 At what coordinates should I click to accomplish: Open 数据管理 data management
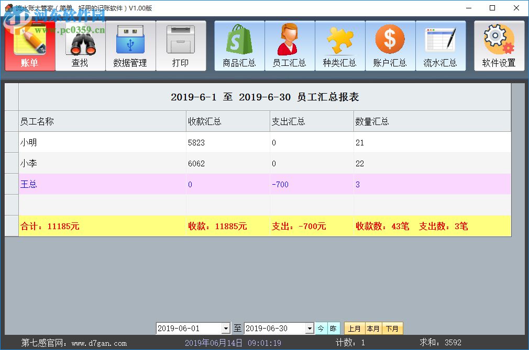tap(130, 46)
